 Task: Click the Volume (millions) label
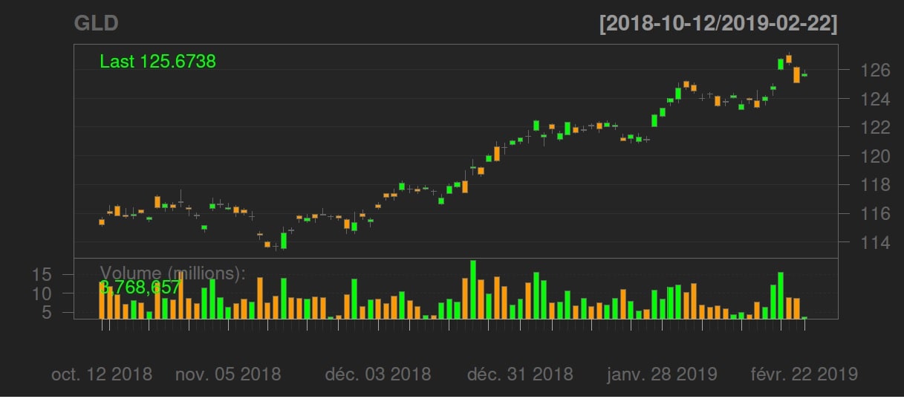click(173, 273)
